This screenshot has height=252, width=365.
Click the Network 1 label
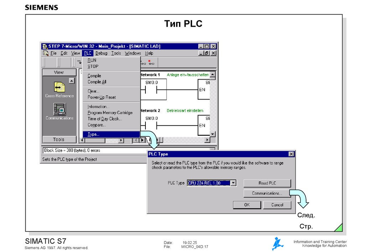click(150, 75)
